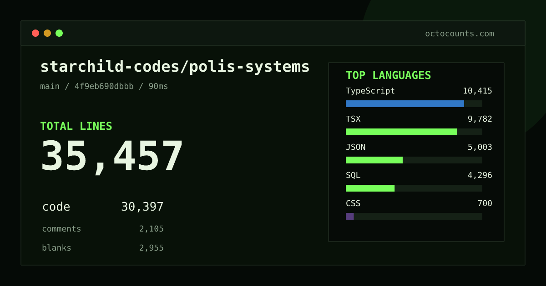Click the comments row label

click(61, 229)
